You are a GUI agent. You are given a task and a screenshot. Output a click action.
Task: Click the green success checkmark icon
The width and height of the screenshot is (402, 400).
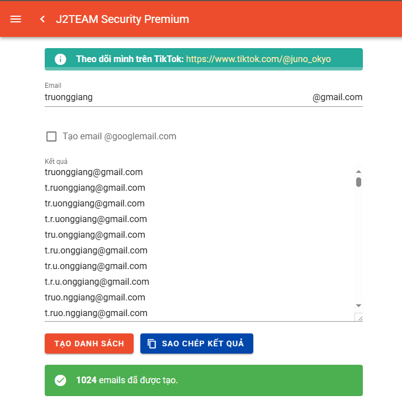pos(60,380)
